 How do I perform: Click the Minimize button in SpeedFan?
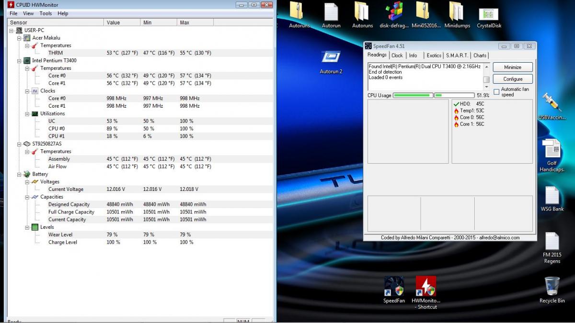(x=513, y=67)
